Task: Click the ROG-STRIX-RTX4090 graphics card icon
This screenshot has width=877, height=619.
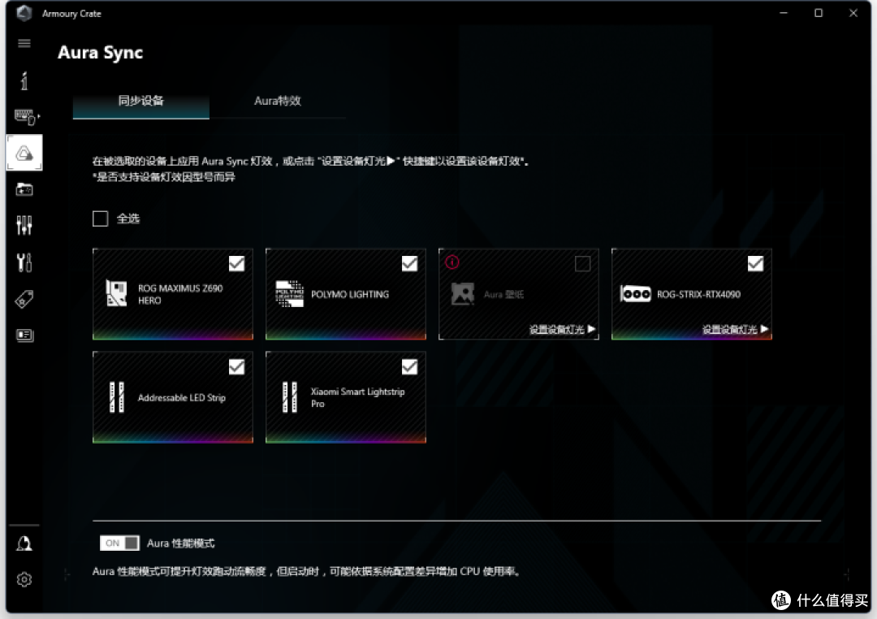Action: 635,294
